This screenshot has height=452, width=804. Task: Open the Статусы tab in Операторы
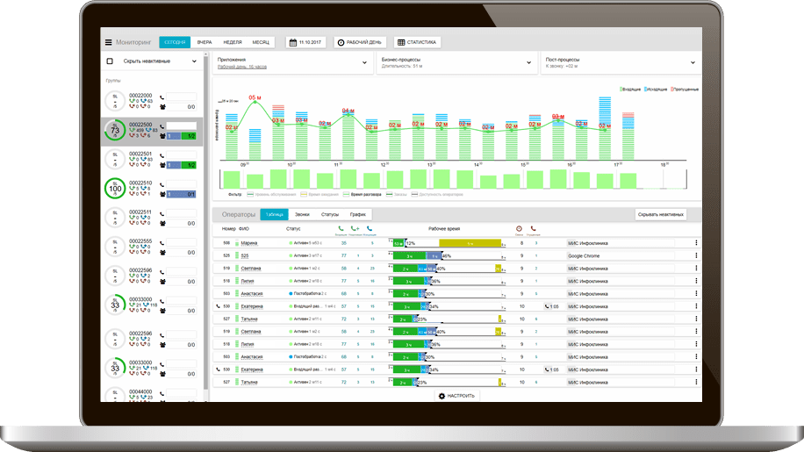[330, 215]
